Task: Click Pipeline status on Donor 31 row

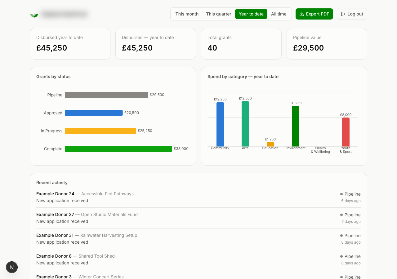Action: (x=350, y=236)
